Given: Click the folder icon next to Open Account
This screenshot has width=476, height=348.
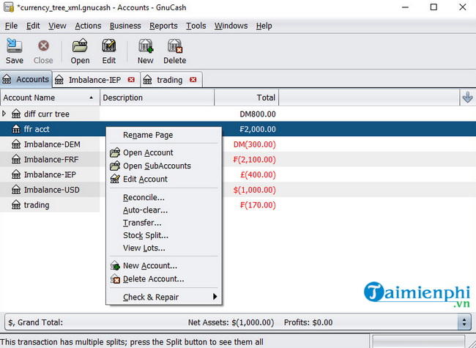Looking at the screenshot, I should pyautogui.click(x=115, y=152).
